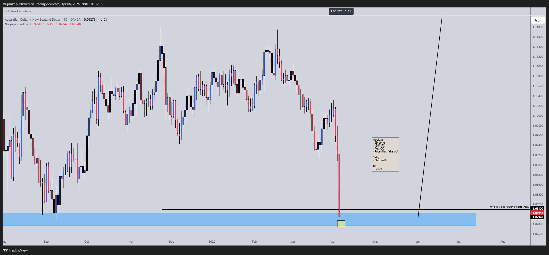Image resolution: width=549 pixels, height=255 pixels.
Task: Click the Mar label on time axis
Action: tap(293, 242)
